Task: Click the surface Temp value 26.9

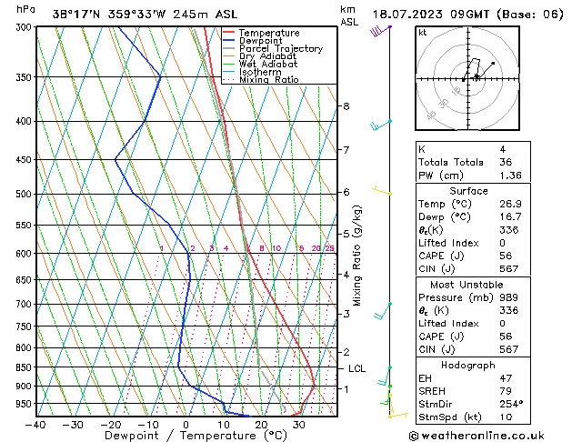Action: [511, 204]
